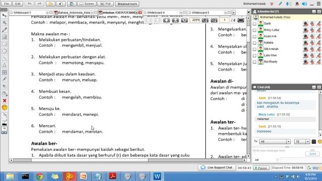Viewport: 322px width, 181px height.
Task: Open the Bahasa_Indonesia tab dropdown arrow
Action: (x=92, y=13)
